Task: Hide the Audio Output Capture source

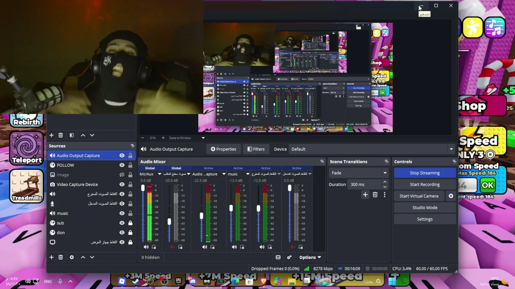Action: [x=122, y=155]
